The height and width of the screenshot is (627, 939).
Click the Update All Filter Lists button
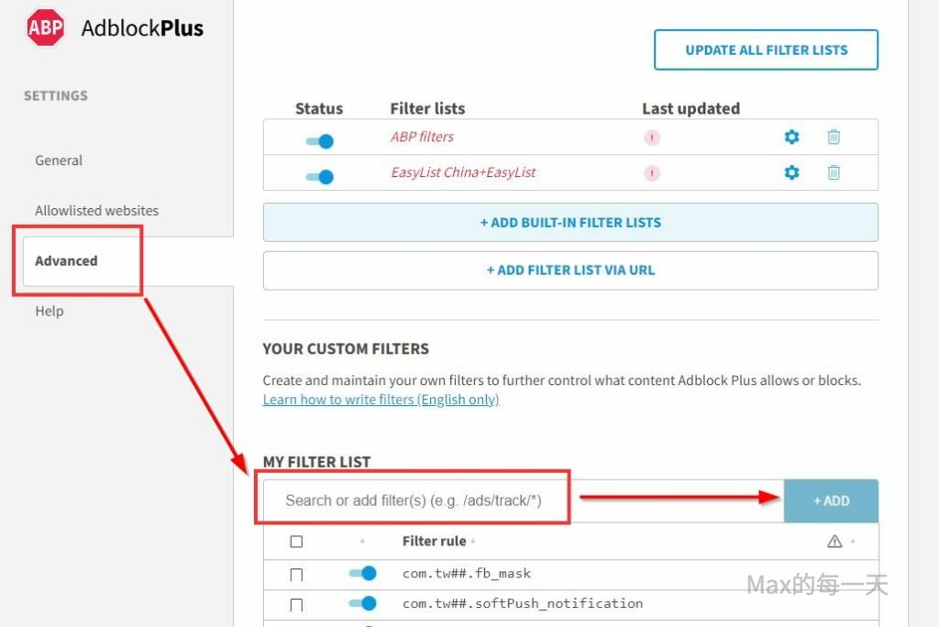pos(766,50)
